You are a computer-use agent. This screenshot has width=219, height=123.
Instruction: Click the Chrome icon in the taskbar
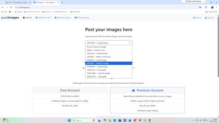(150, 120)
